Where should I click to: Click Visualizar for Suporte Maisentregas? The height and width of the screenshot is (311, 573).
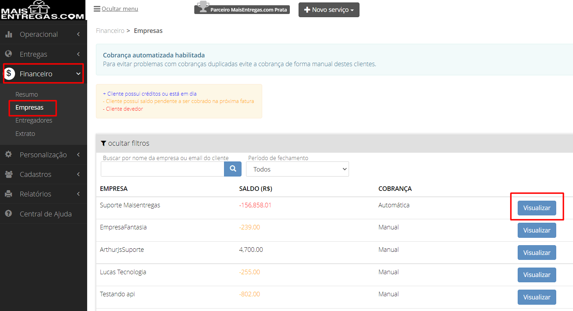537,208
